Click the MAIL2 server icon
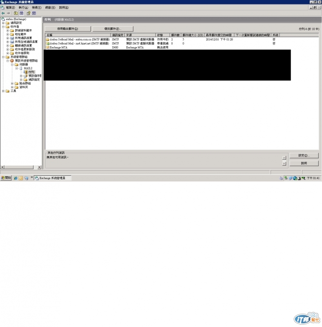This screenshot has width=322, height=327. tap(21, 68)
